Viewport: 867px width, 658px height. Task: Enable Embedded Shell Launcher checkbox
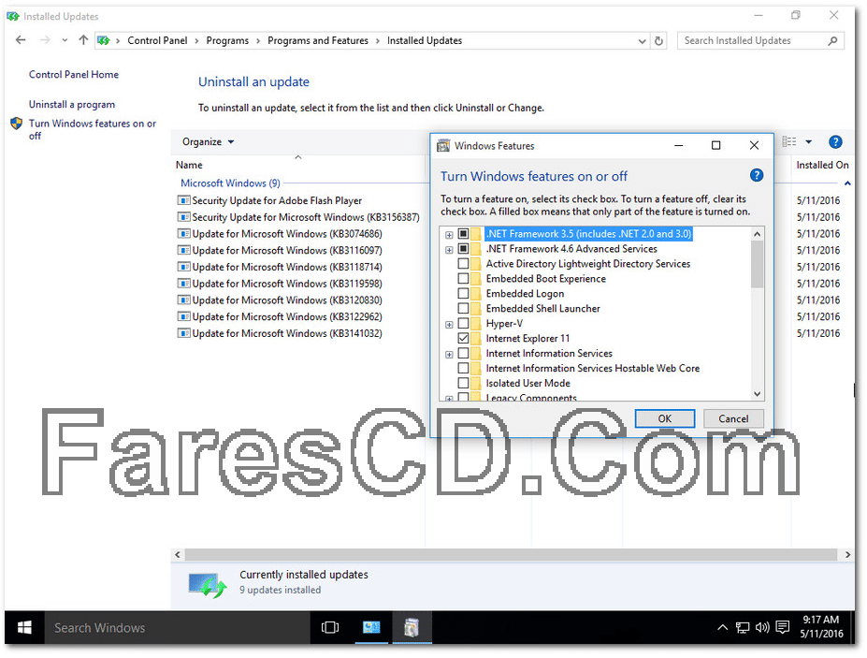(x=463, y=308)
